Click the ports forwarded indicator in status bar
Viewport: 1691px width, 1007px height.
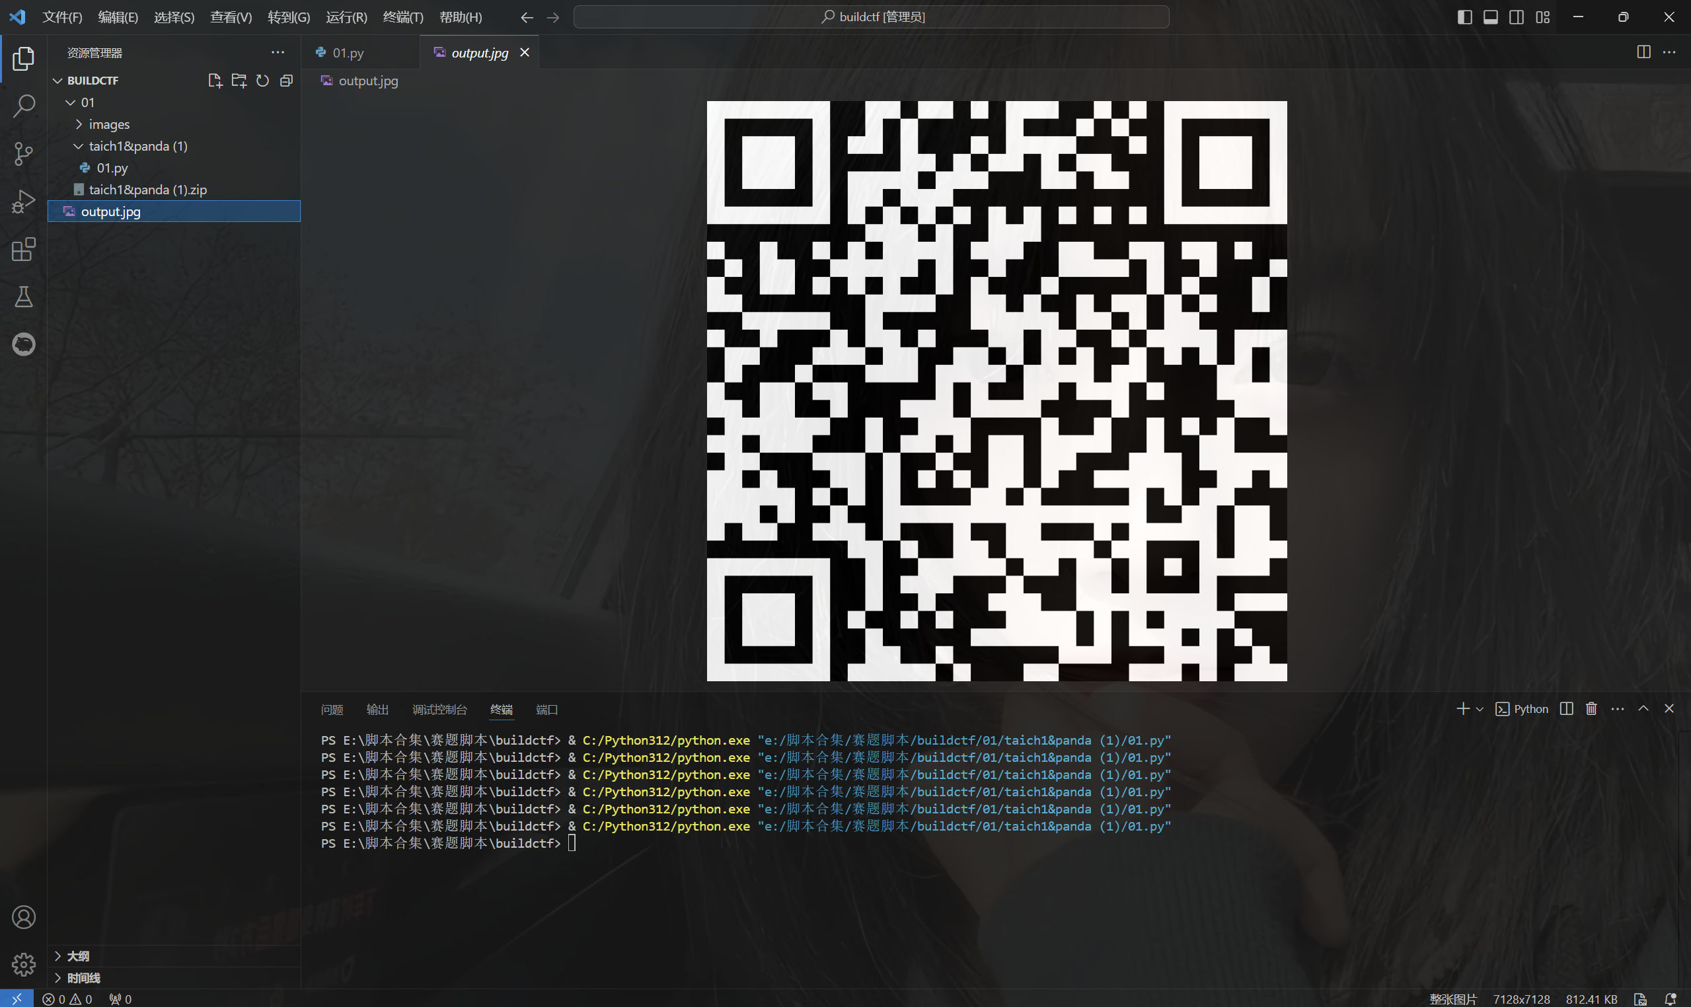tap(121, 999)
